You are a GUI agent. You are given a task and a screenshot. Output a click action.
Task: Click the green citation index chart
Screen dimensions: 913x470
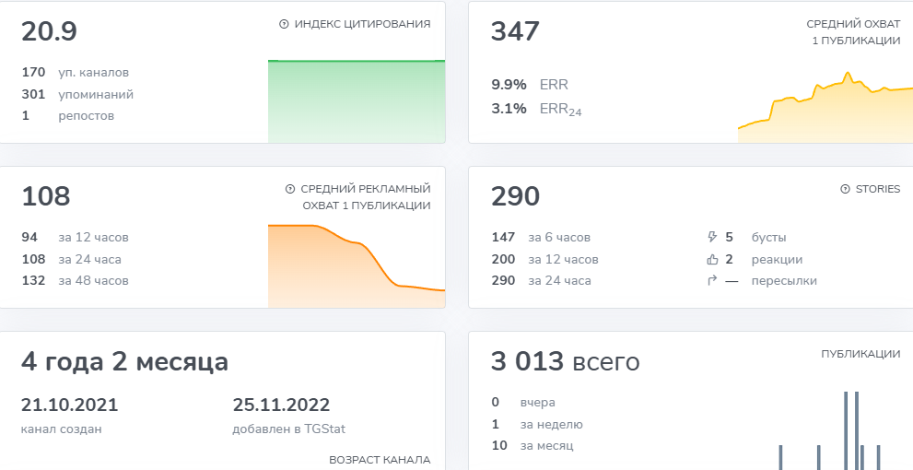(x=356, y=101)
